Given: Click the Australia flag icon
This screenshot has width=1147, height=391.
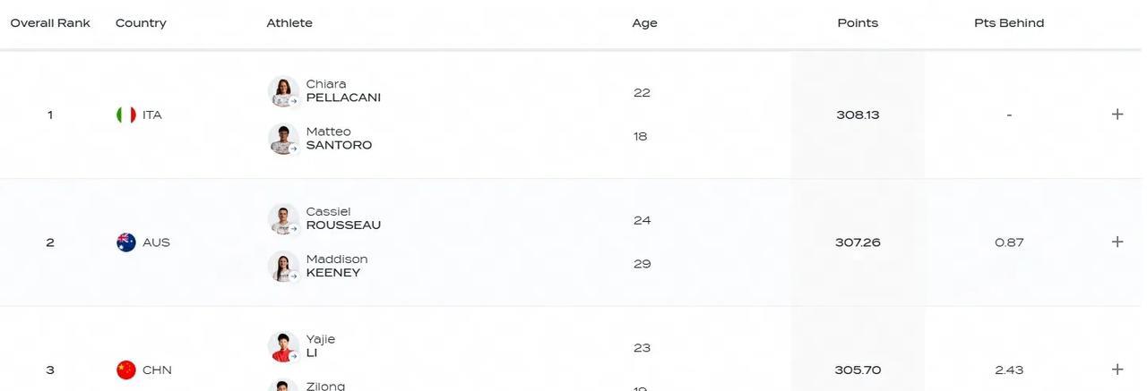Looking at the screenshot, I should pos(126,242).
